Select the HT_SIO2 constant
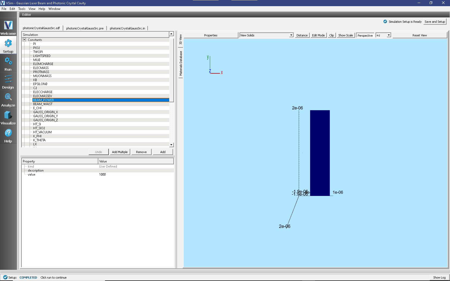450x281 pixels. point(39,128)
